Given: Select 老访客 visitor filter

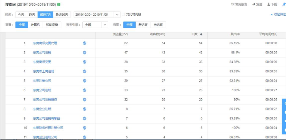Looking at the screenshot, I should (x=158, y=25).
